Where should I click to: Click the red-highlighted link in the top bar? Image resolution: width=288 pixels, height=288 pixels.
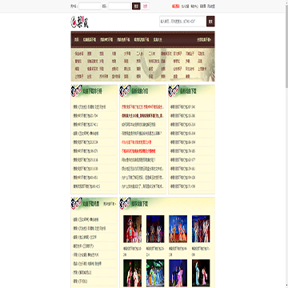pyautogui.click(x=175, y=6)
